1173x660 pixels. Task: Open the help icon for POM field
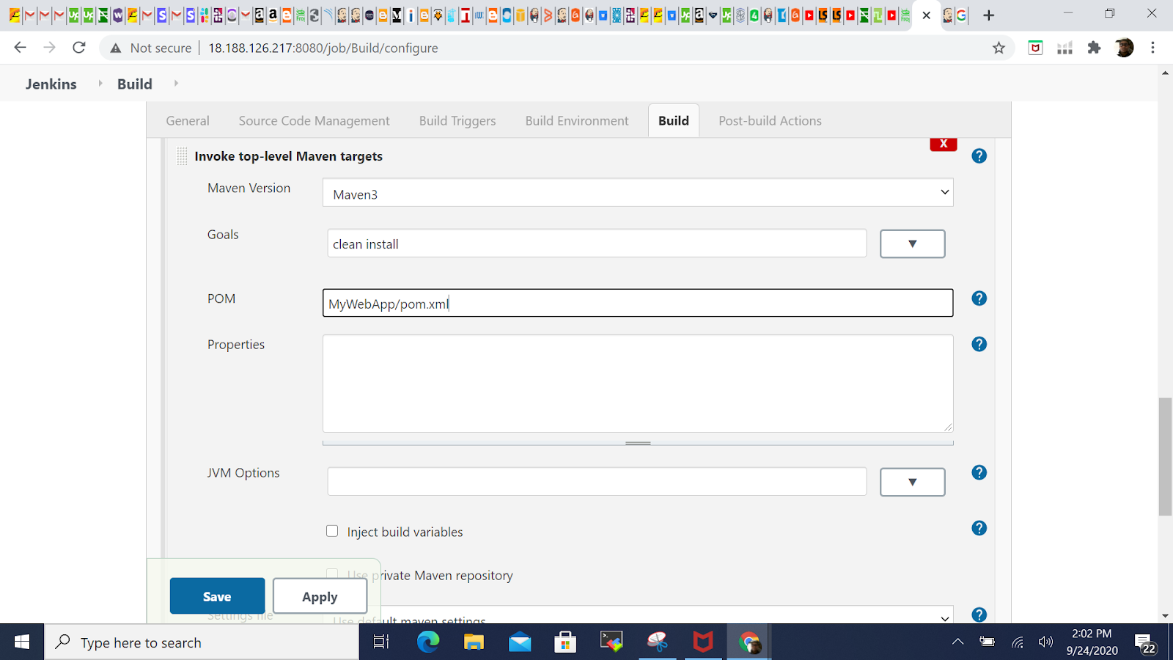tap(979, 298)
